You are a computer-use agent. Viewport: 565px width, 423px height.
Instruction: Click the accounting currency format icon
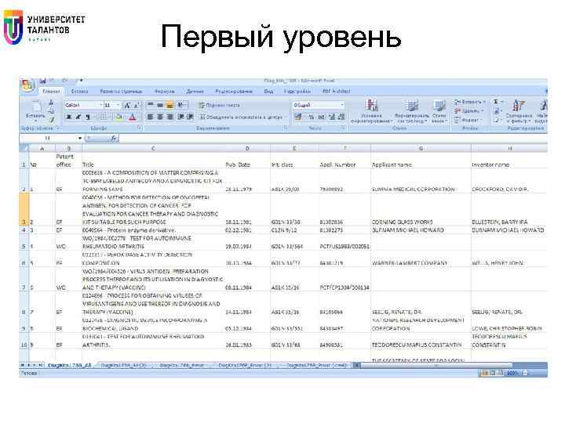(298, 117)
